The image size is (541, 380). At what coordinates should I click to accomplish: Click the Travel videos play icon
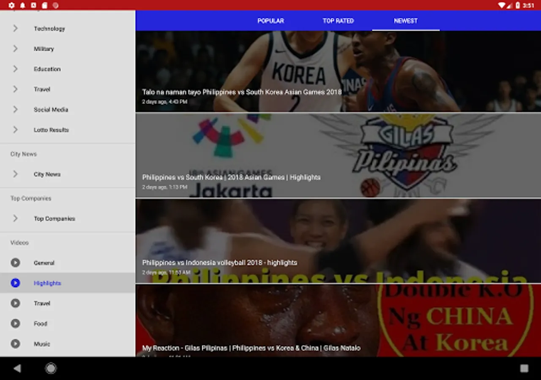(15, 303)
